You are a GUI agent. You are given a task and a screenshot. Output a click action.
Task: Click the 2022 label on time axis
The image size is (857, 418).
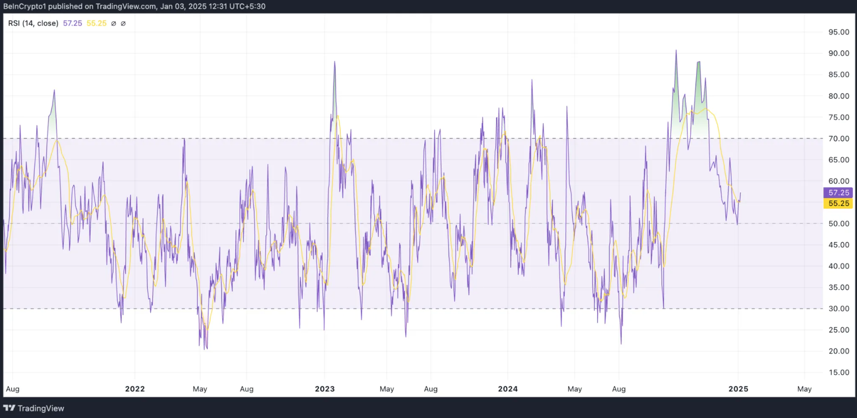pyautogui.click(x=135, y=389)
